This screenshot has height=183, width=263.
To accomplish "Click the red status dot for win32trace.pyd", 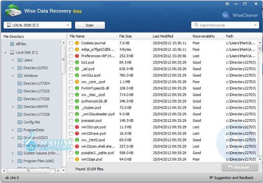I will pyautogui.click(x=77, y=133).
